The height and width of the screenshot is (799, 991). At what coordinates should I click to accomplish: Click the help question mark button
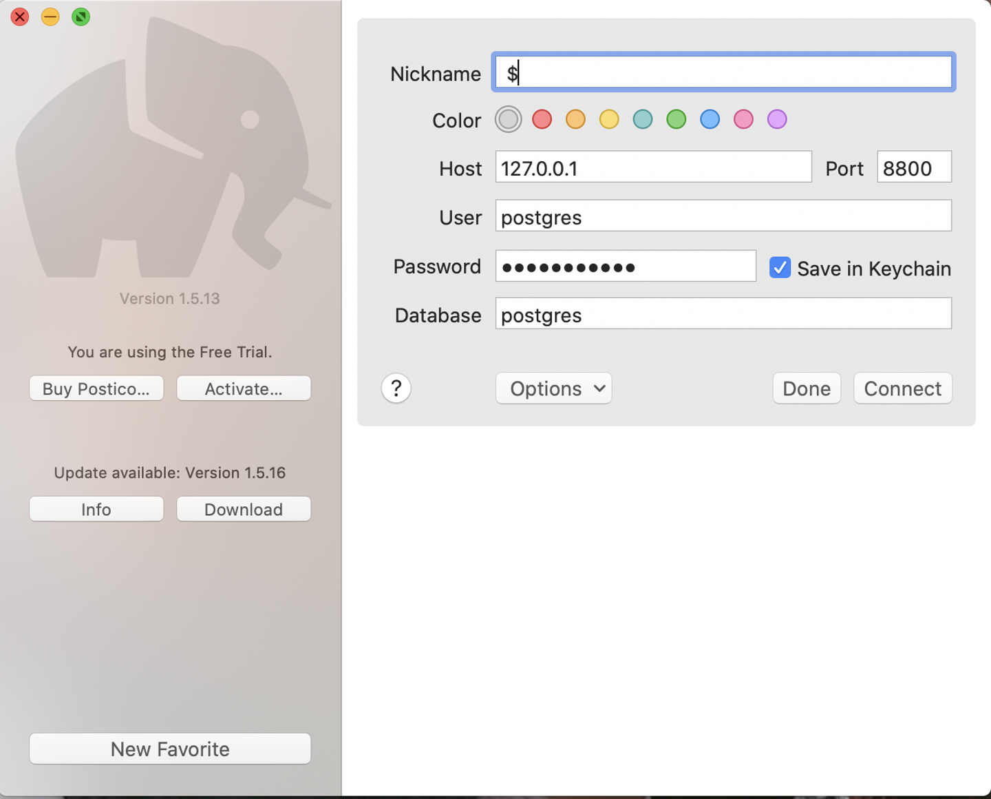point(396,388)
